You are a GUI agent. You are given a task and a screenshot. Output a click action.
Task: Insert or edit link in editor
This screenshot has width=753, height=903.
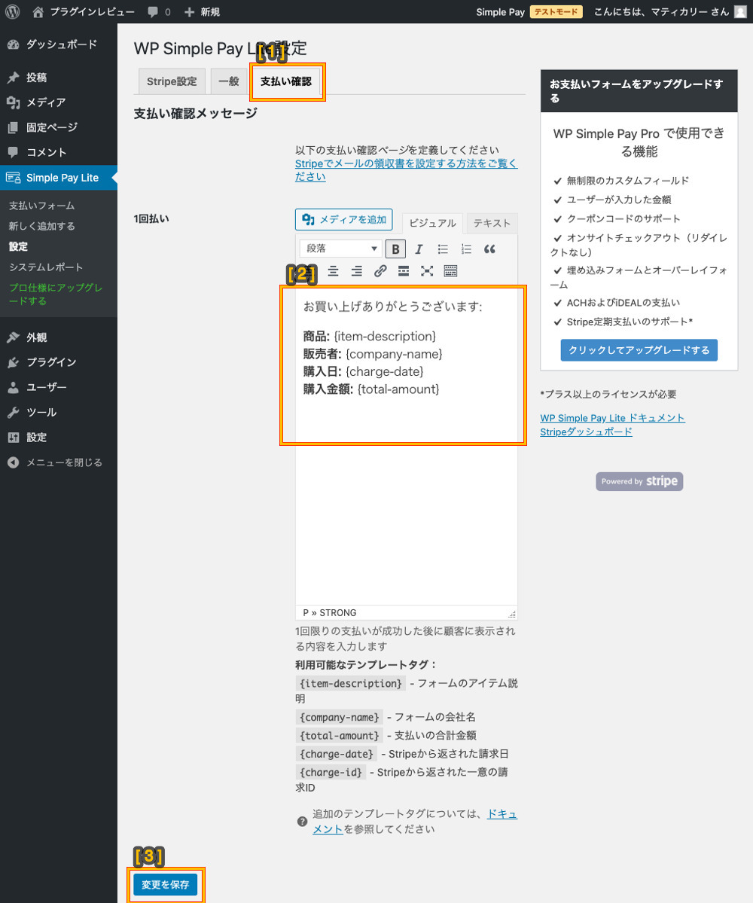click(x=380, y=271)
